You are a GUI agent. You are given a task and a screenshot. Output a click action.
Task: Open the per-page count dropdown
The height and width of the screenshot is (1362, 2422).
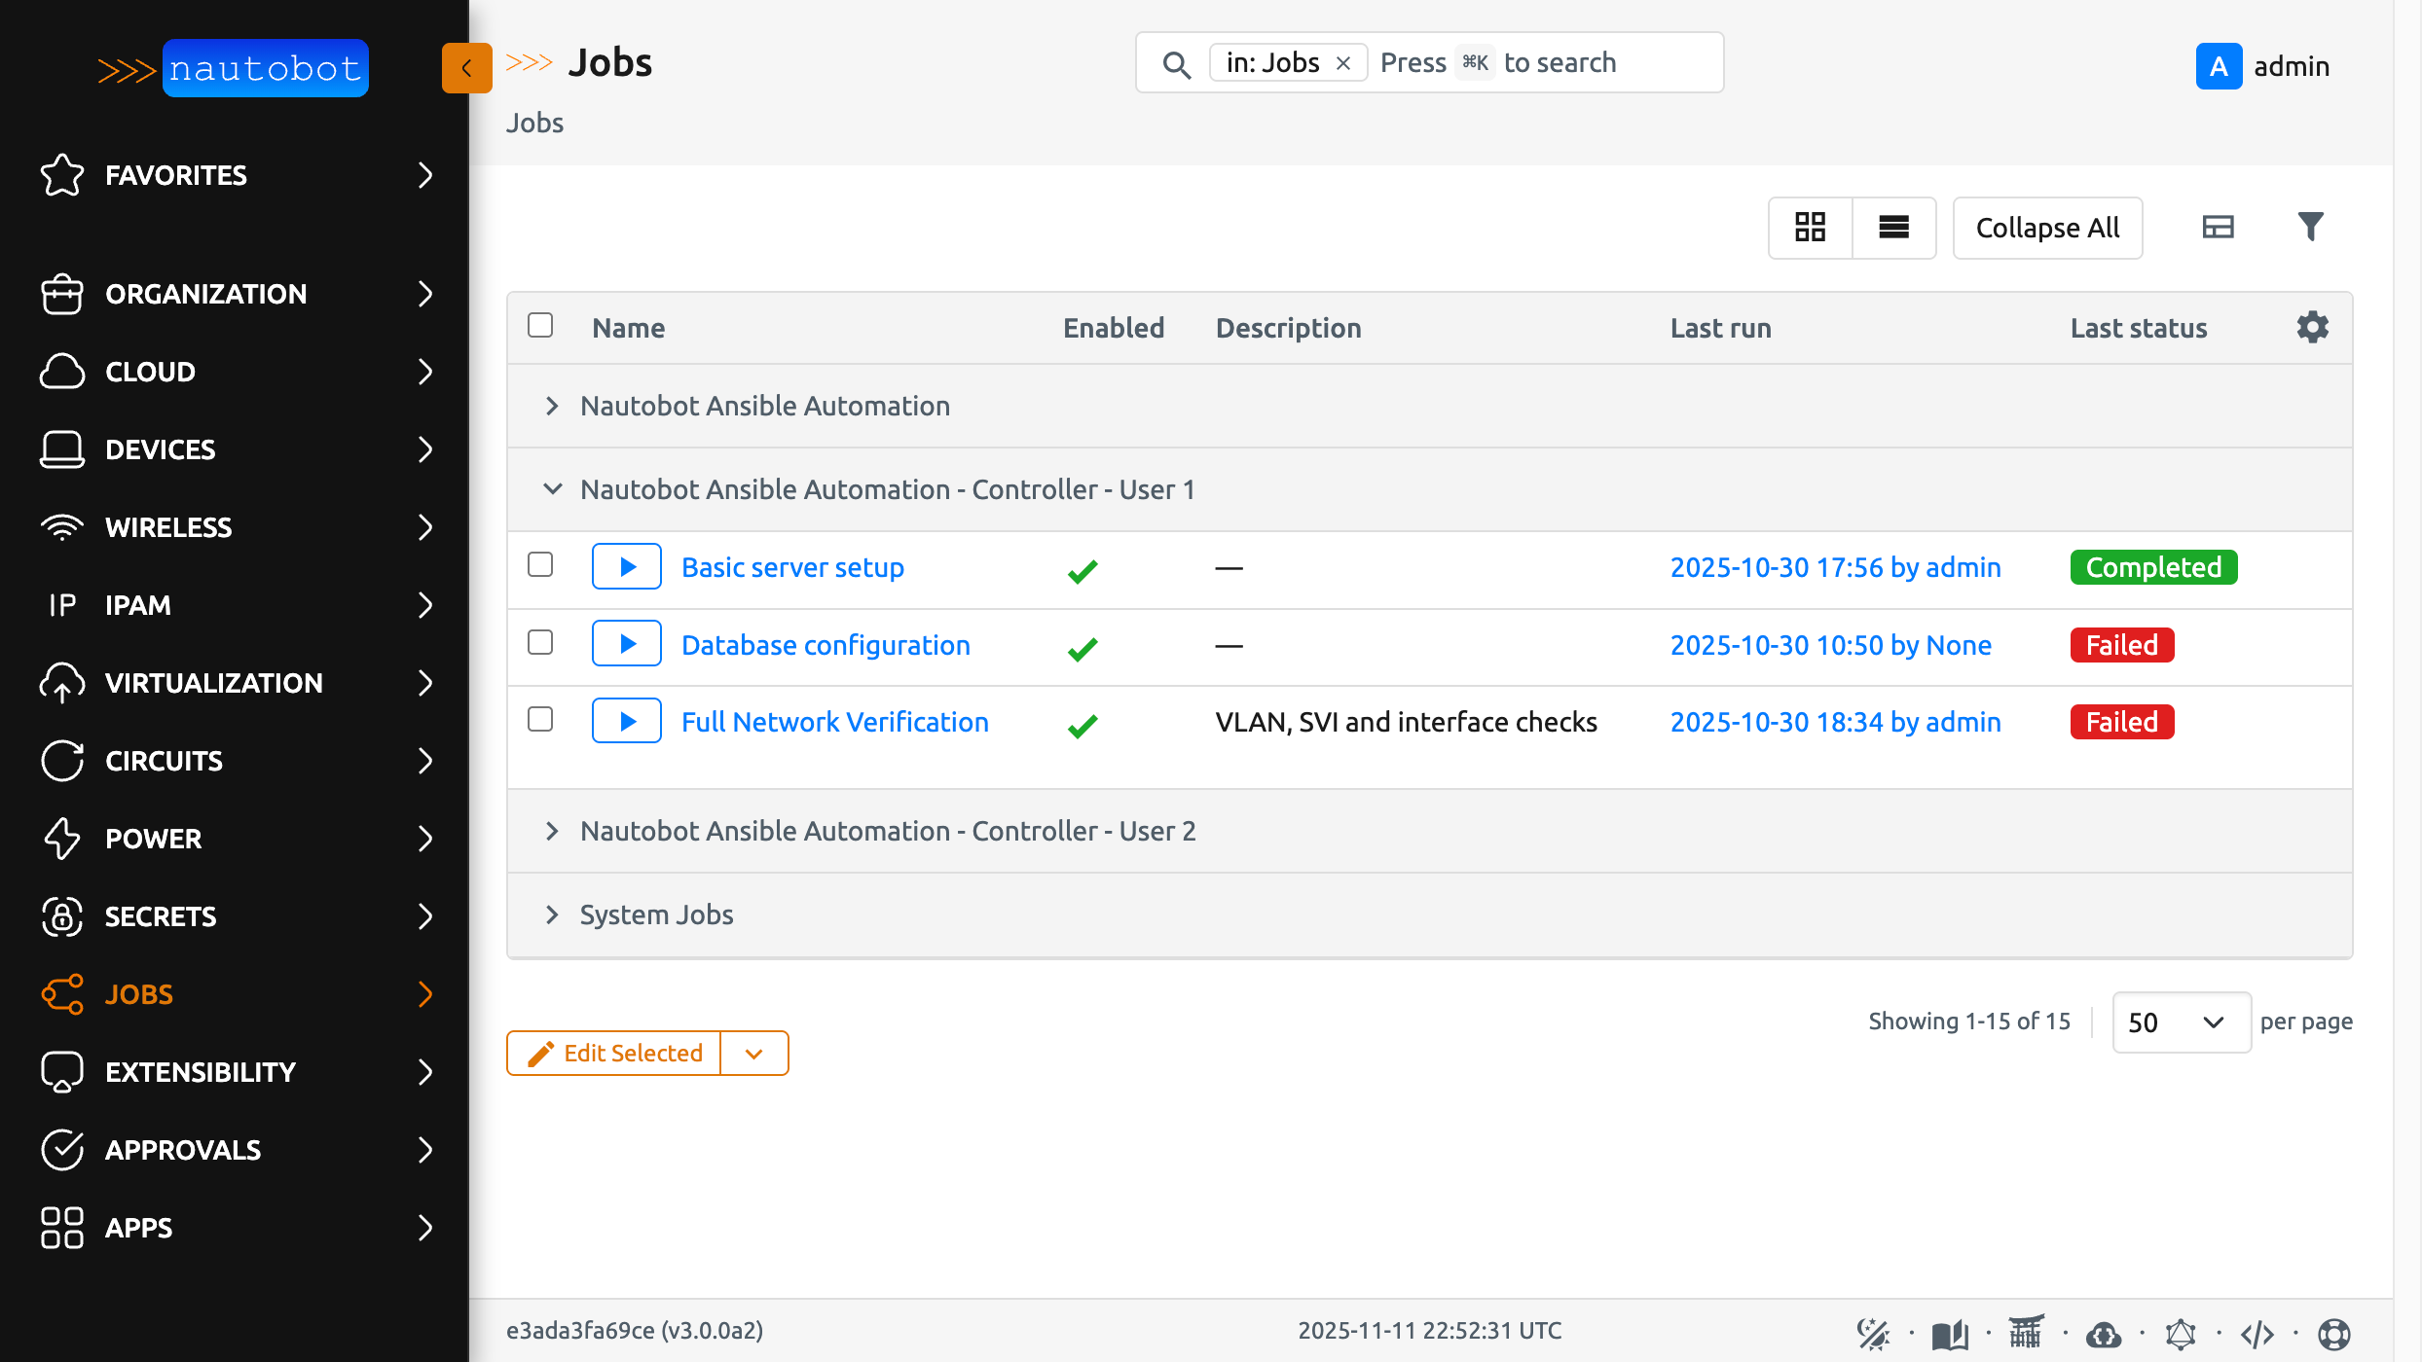(2181, 1021)
